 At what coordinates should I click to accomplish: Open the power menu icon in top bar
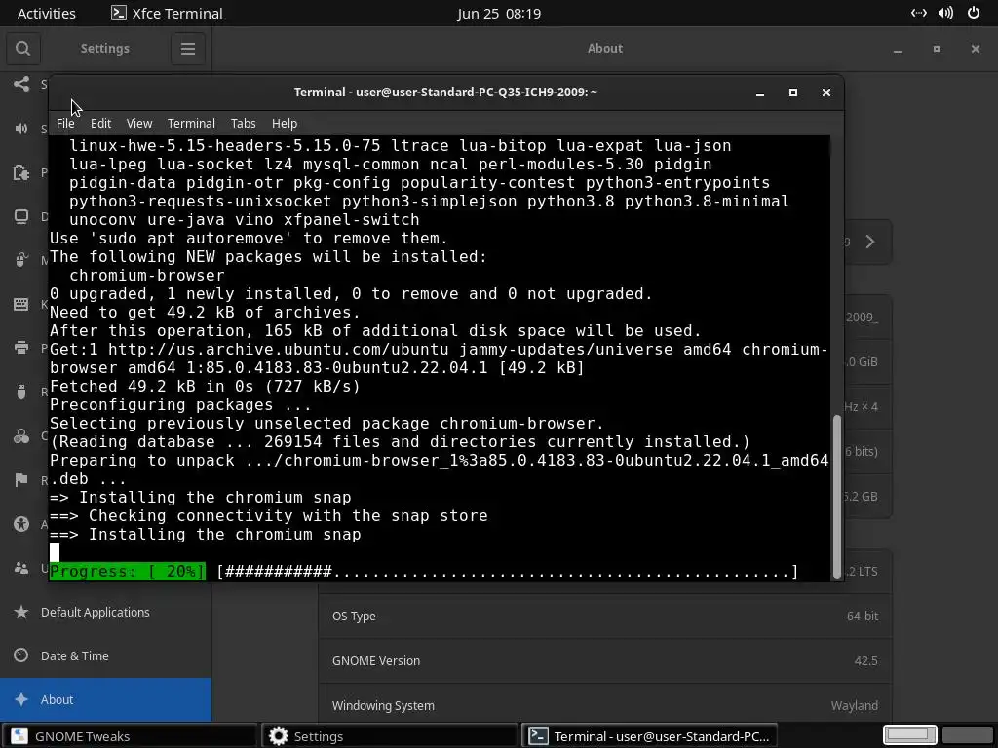pyautogui.click(x=974, y=13)
